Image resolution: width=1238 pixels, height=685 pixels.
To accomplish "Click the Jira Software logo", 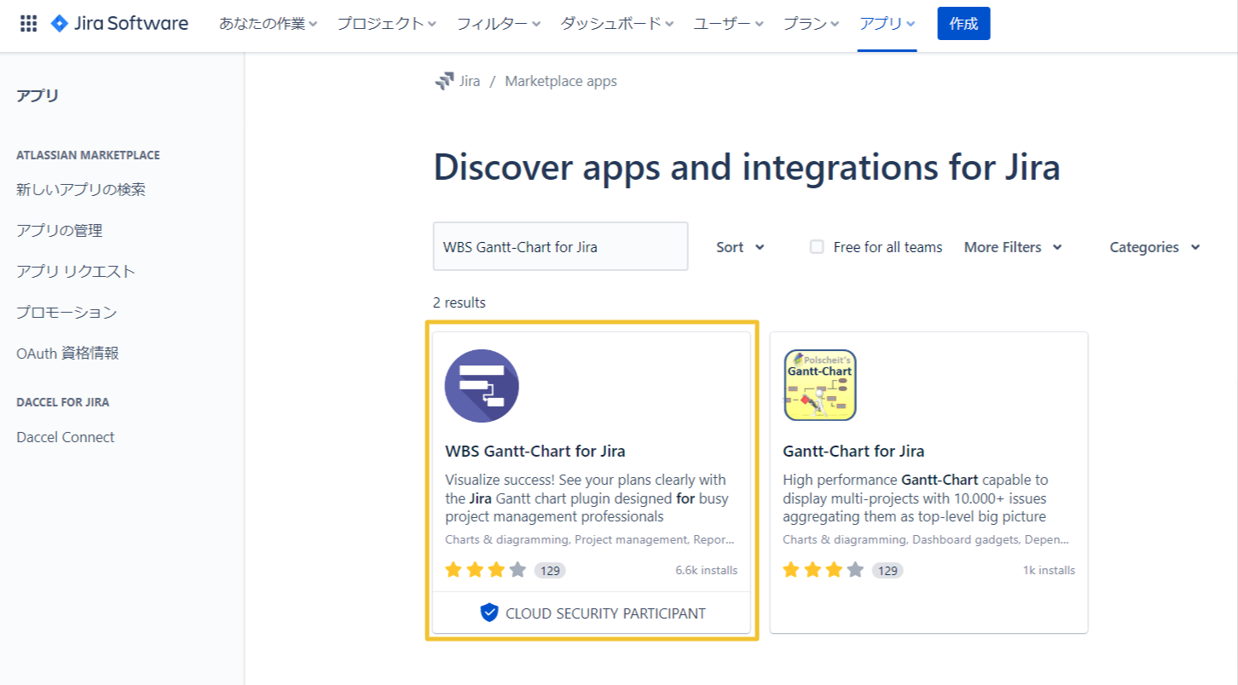I will 119,24.
